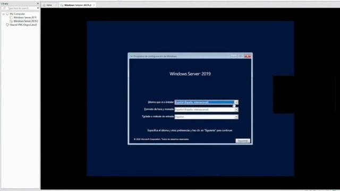Click the Siguiente button
The width and height of the screenshot is (340, 191).
pos(243,141)
